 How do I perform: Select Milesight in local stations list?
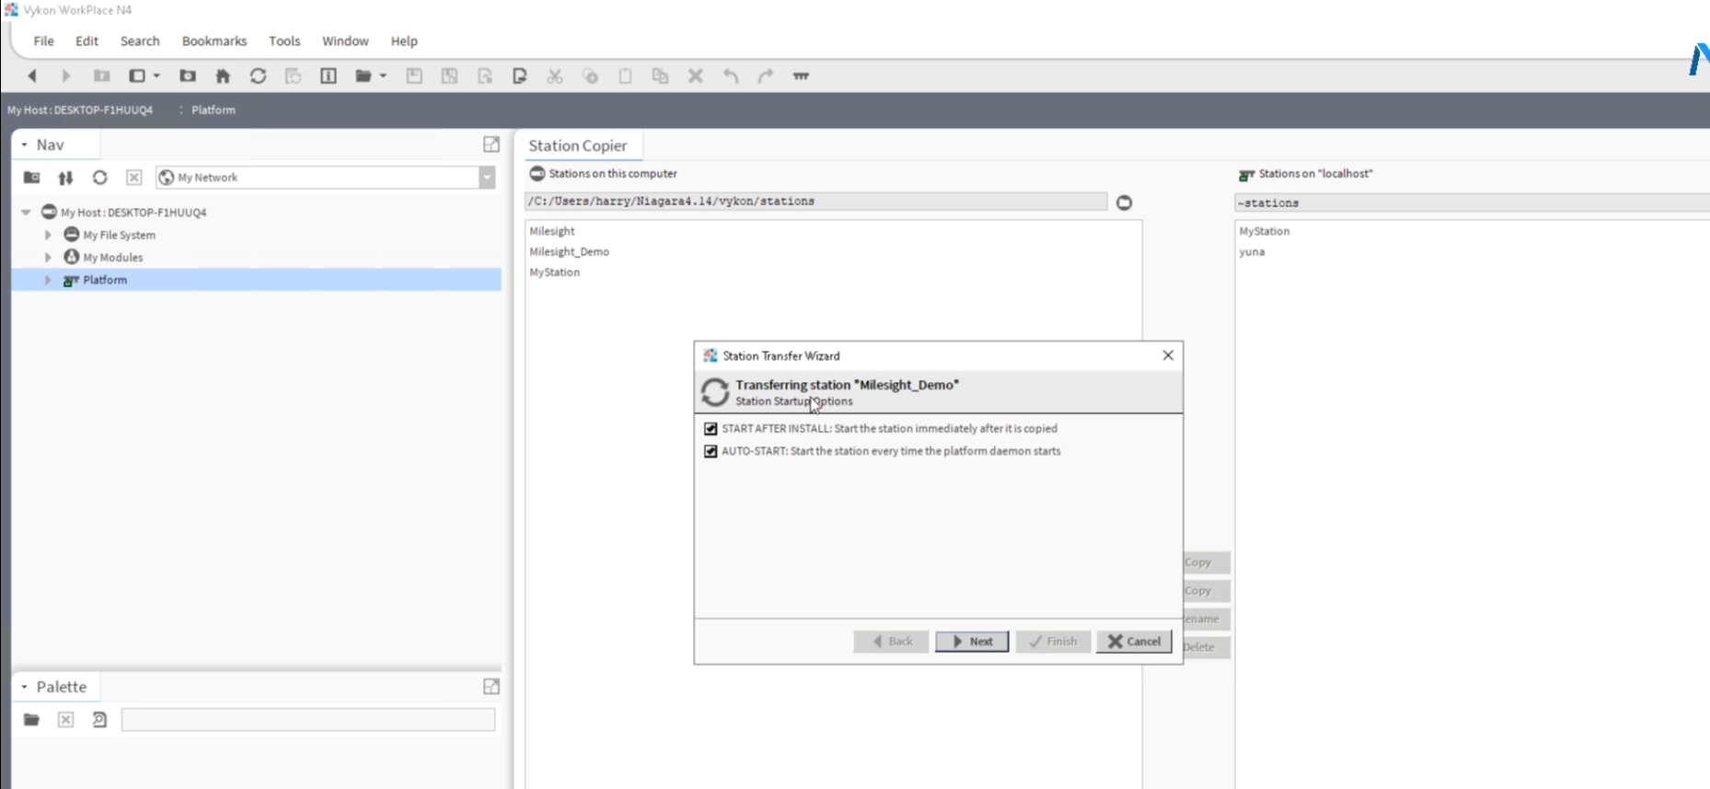click(x=552, y=231)
